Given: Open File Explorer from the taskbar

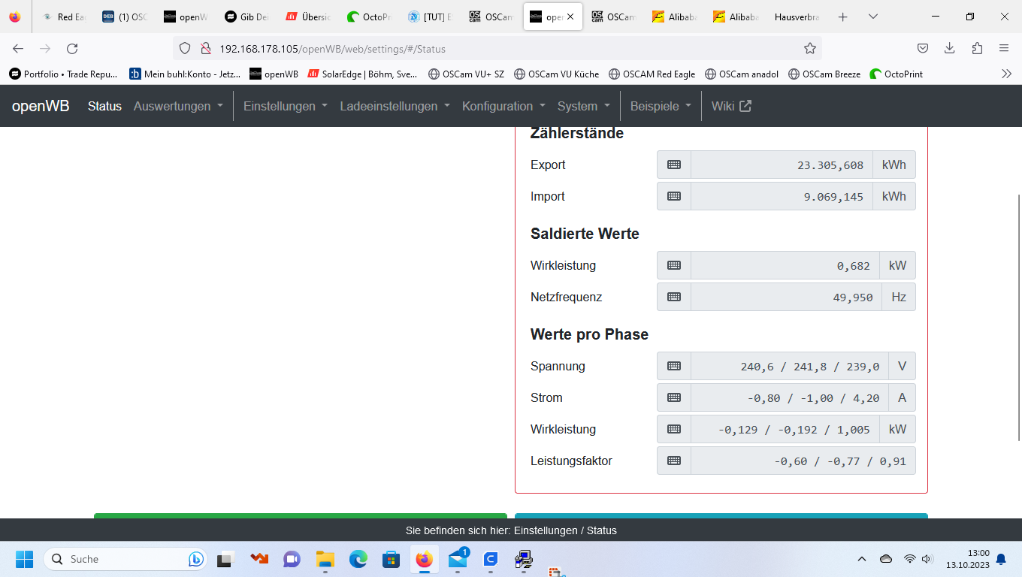Looking at the screenshot, I should click(x=325, y=559).
